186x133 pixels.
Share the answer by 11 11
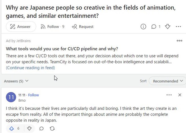(52, 128)
